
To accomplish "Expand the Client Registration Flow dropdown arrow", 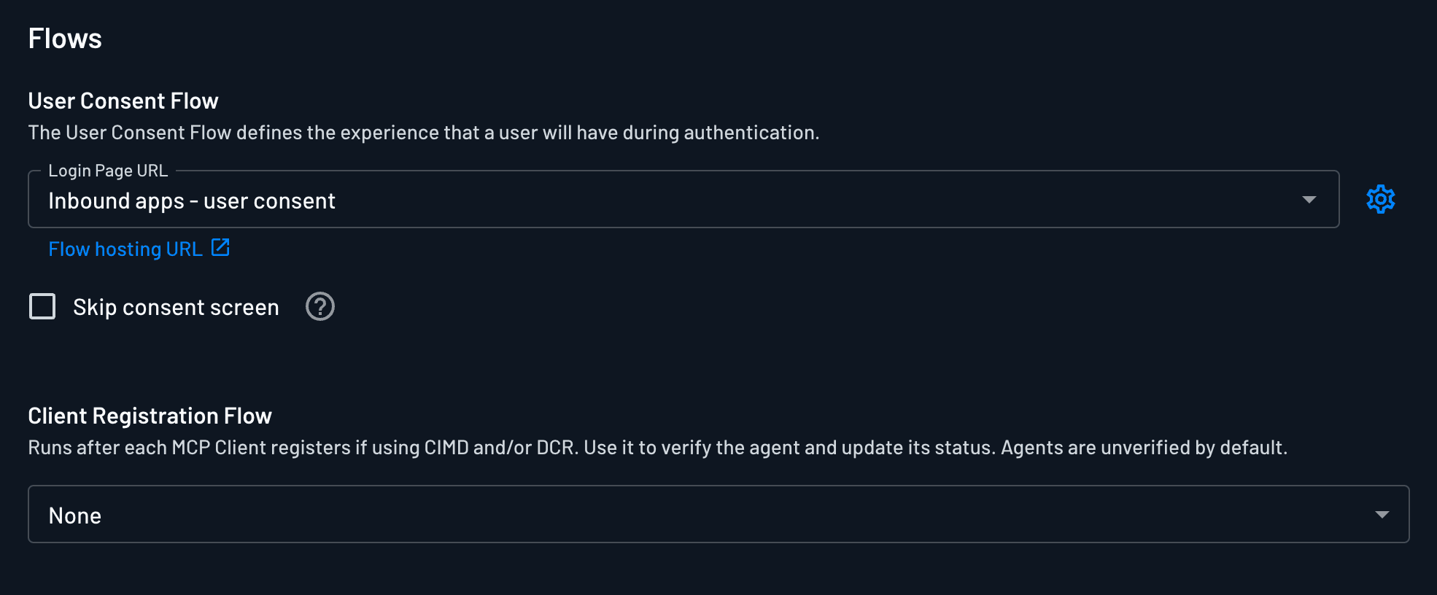I will tap(1381, 515).
